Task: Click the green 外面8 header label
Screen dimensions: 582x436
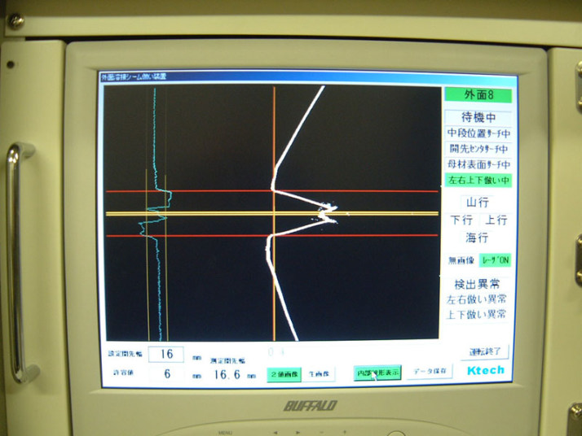Action: [x=478, y=95]
